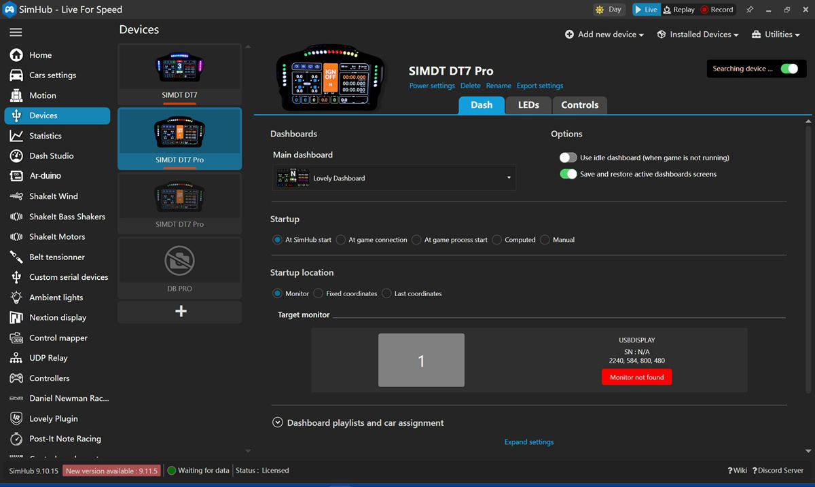
Task: Switch to the Controls tab
Action: coord(579,105)
